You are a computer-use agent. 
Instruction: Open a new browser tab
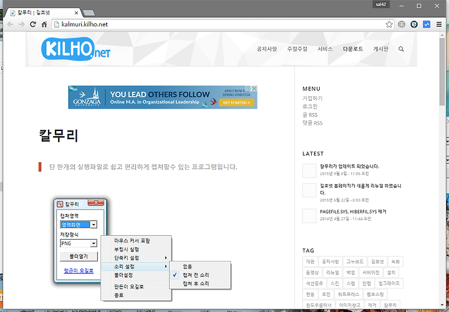[x=89, y=13]
